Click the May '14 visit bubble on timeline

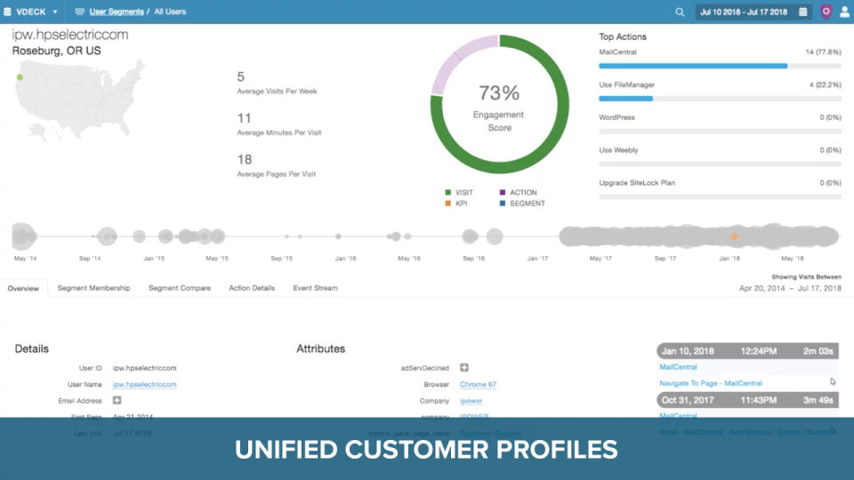(23, 236)
